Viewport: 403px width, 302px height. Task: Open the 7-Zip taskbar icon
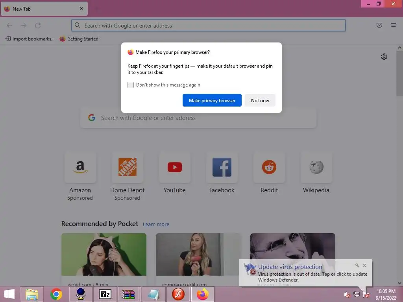click(x=105, y=294)
